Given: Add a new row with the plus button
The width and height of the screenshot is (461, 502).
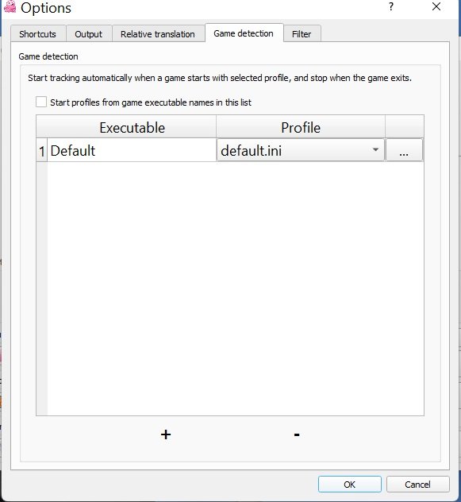Looking at the screenshot, I should click(166, 434).
